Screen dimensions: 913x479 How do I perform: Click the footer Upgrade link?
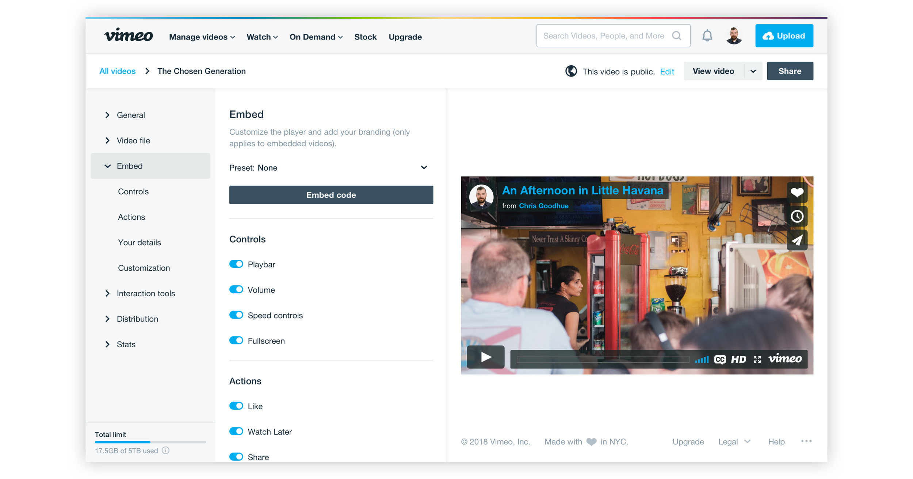688,442
